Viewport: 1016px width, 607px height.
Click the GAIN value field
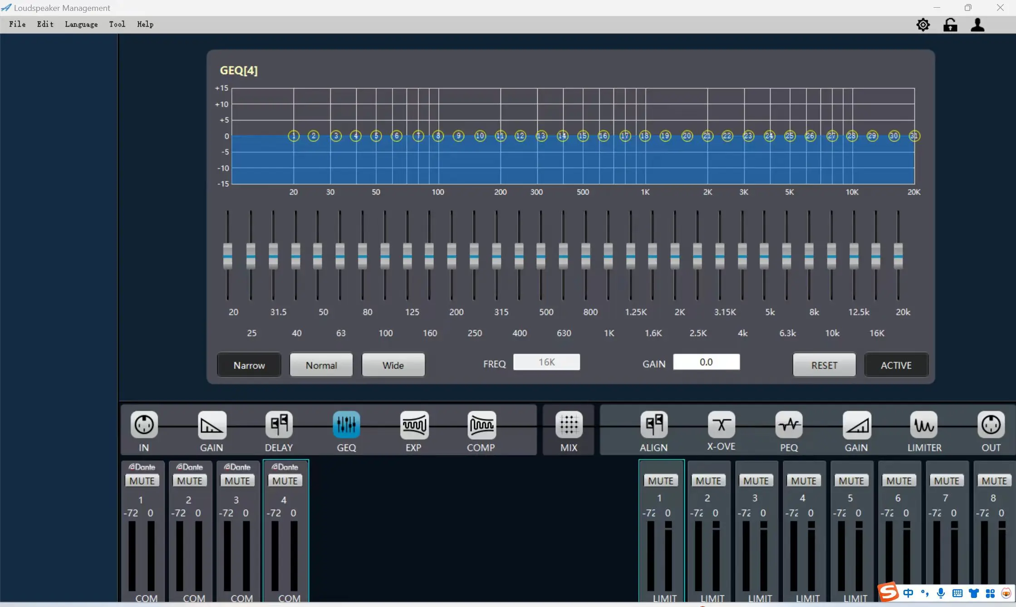point(706,362)
